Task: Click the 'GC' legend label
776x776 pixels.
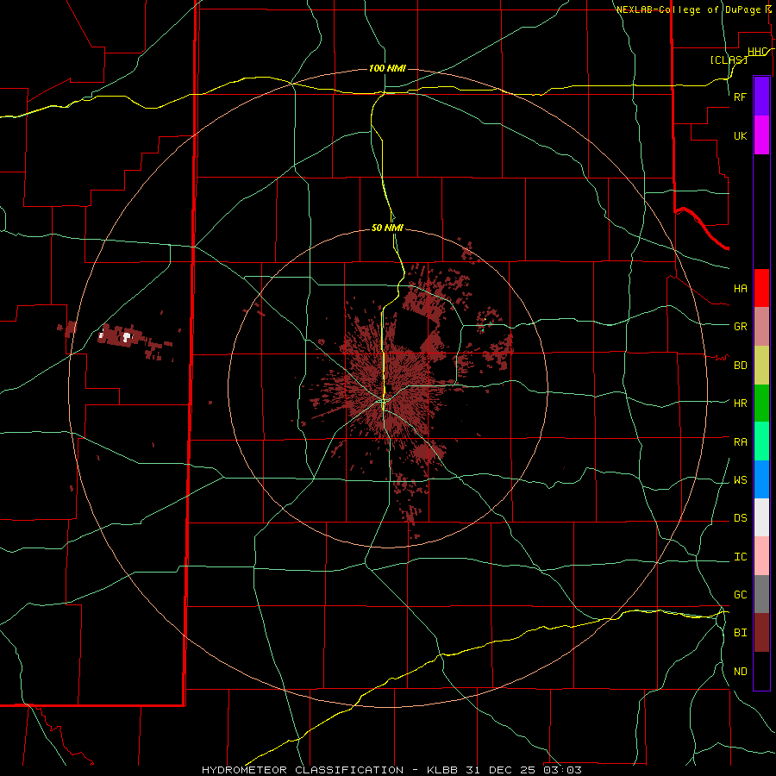Action: pyautogui.click(x=740, y=594)
